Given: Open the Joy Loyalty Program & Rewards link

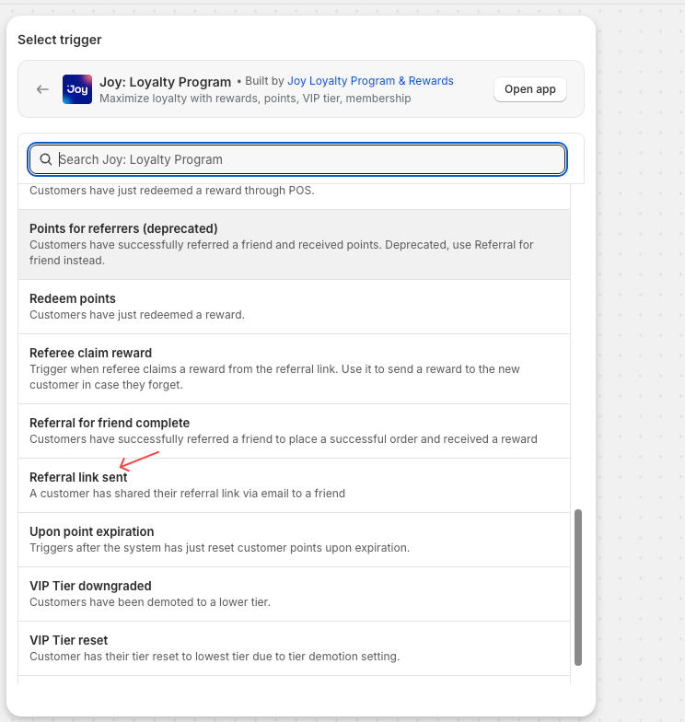Looking at the screenshot, I should (x=370, y=81).
